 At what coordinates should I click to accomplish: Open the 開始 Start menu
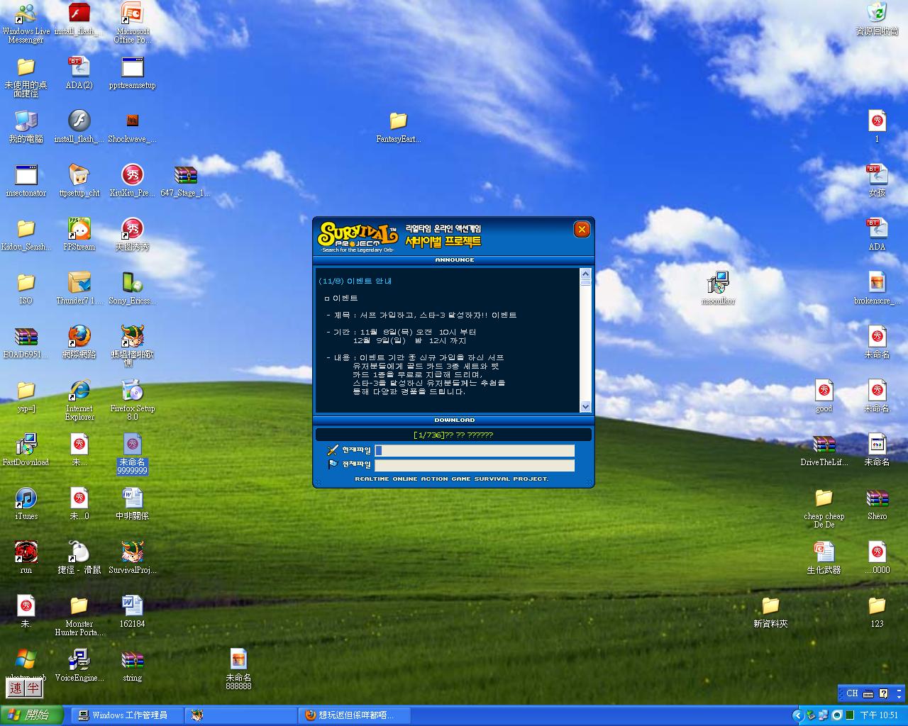point(31,715)
